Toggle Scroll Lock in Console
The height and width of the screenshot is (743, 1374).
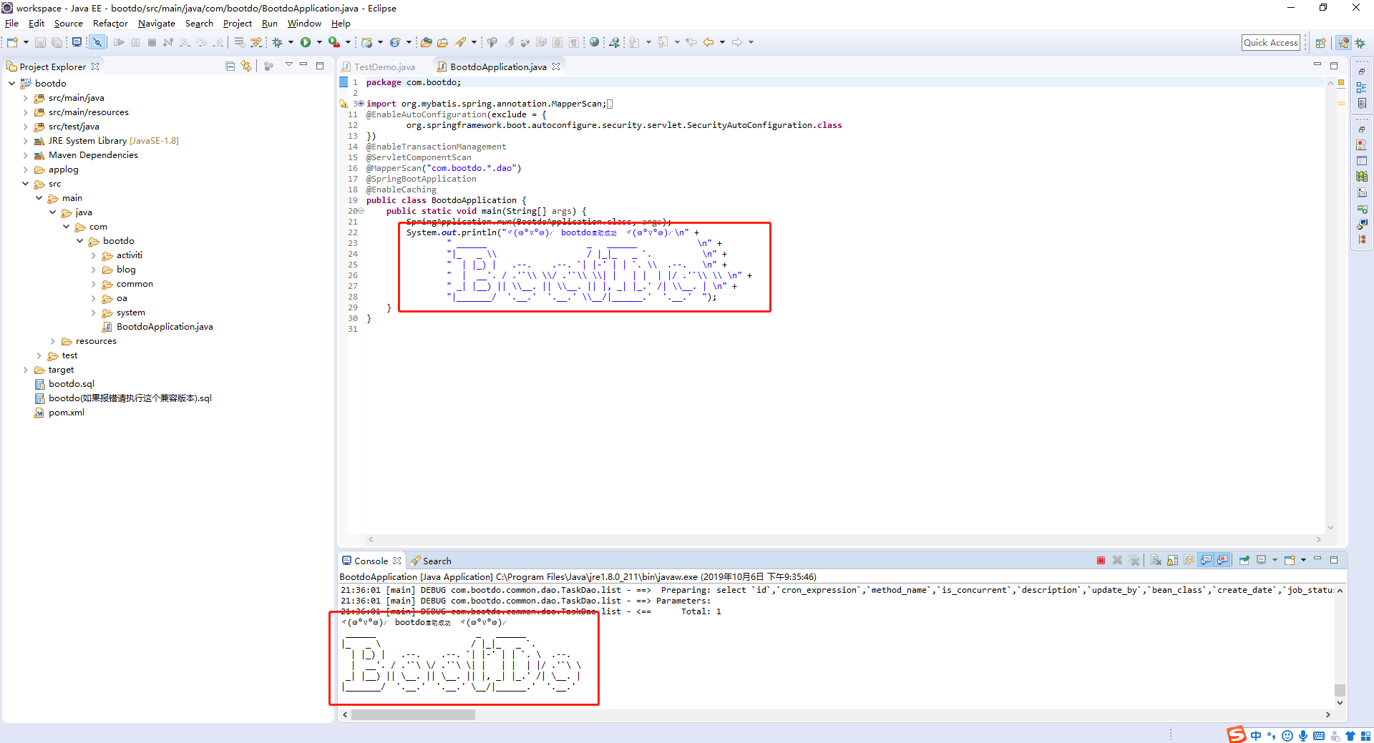[1173, 560]
